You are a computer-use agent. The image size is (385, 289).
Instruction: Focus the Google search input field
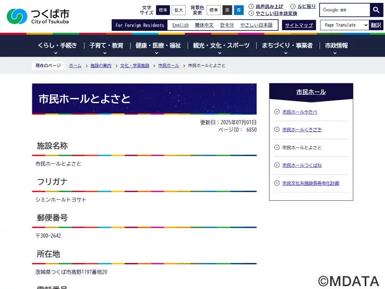tap(345, 10)
